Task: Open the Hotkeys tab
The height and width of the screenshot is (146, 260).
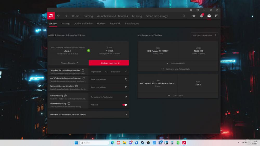Action: tap(101, 23)
